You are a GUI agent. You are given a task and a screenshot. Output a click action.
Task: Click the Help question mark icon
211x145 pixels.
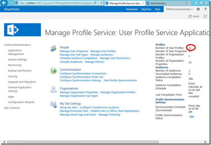tap(205, 9)
